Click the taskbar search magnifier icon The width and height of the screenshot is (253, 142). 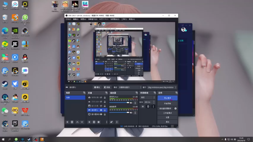point(9,139)
